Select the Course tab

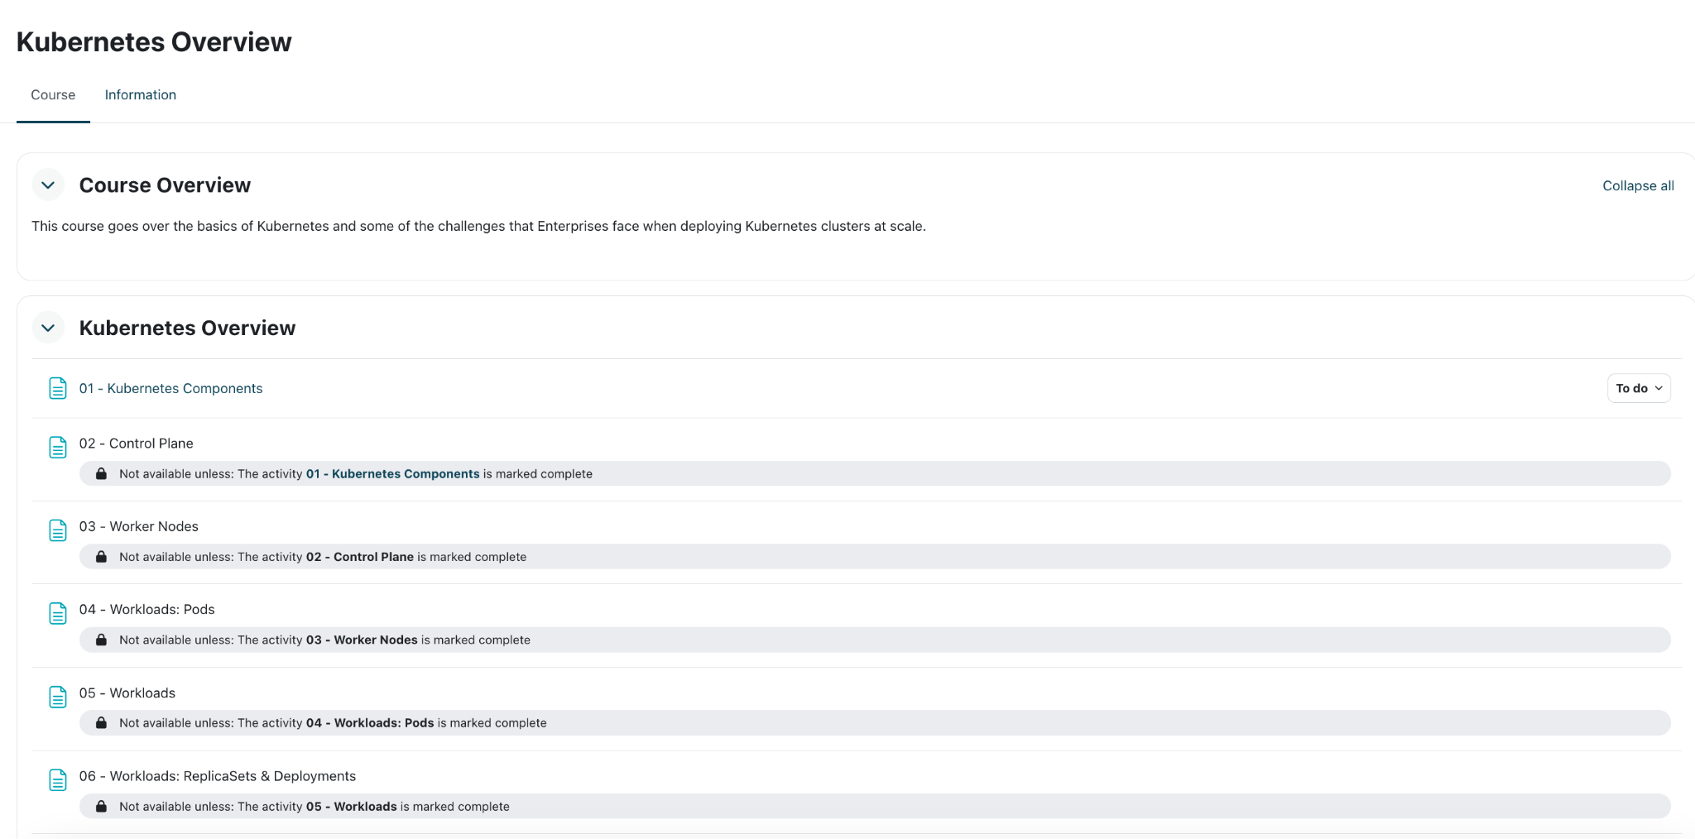[53, 95]
